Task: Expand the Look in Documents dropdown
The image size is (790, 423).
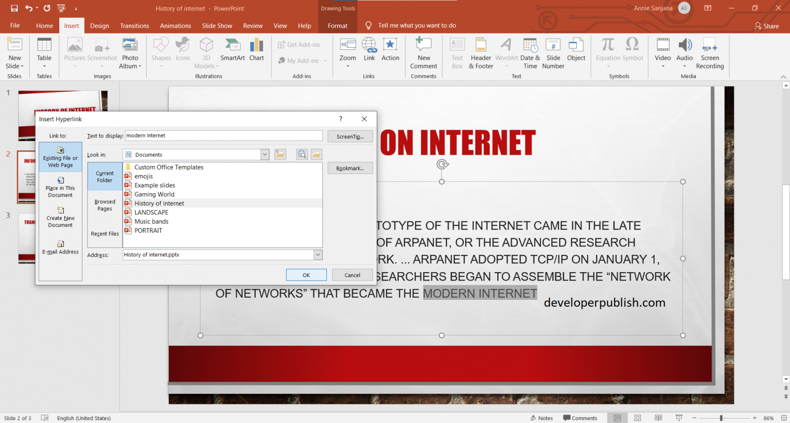Action: click(x=265, y=155)
